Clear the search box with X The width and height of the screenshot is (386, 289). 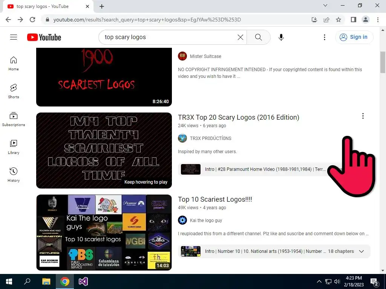click(240, 37)
